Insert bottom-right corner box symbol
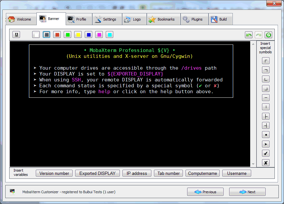 (x=266, y=89)
